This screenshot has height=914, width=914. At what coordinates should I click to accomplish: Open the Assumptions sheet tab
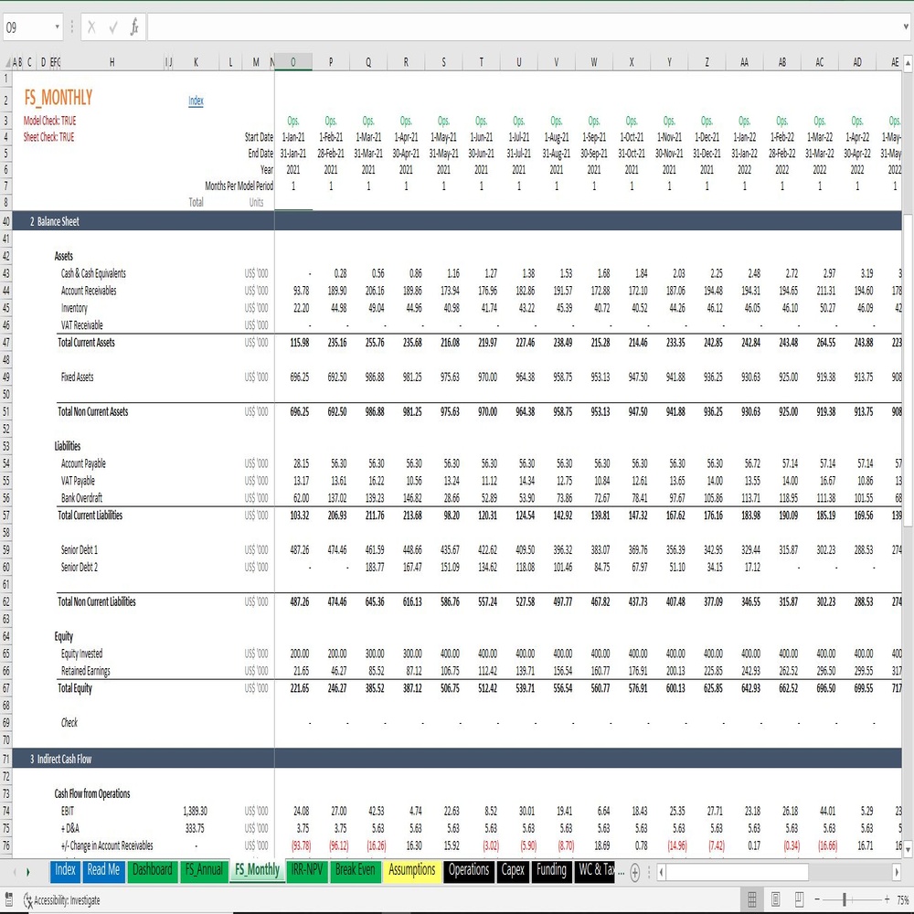pos(411,870)
